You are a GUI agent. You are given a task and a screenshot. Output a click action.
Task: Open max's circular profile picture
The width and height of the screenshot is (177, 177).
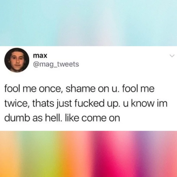(17, 60)
